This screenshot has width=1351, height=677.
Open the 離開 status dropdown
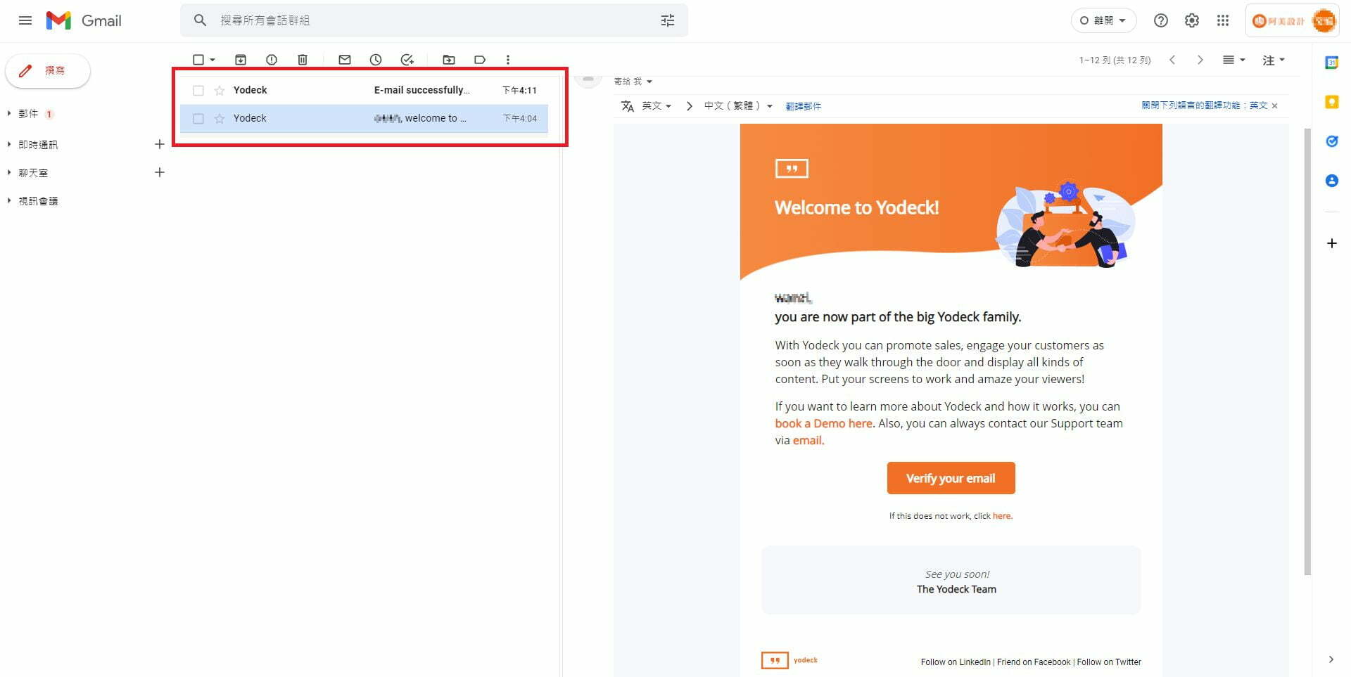1103,20
